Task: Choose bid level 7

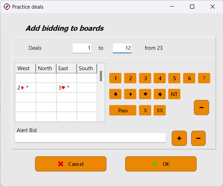Action: pos(204,78)
